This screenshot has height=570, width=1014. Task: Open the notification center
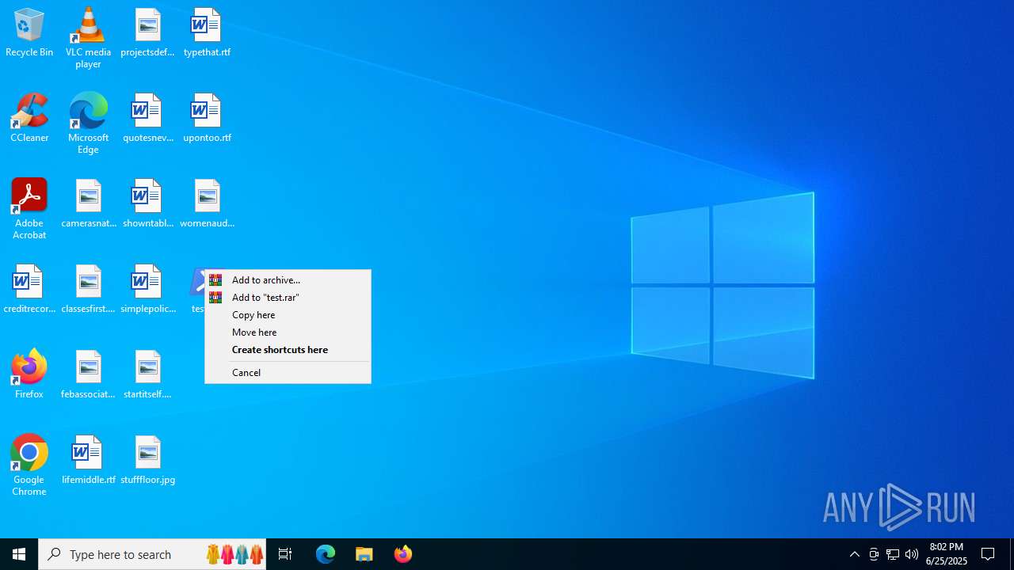point(989,554)
